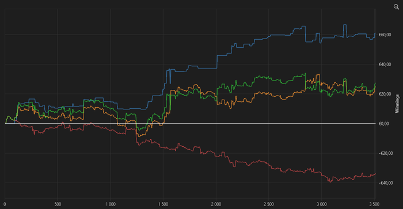The image size is (403, 209).
Task: Click the 3 000 x-axis label
Action: (321, 204)
